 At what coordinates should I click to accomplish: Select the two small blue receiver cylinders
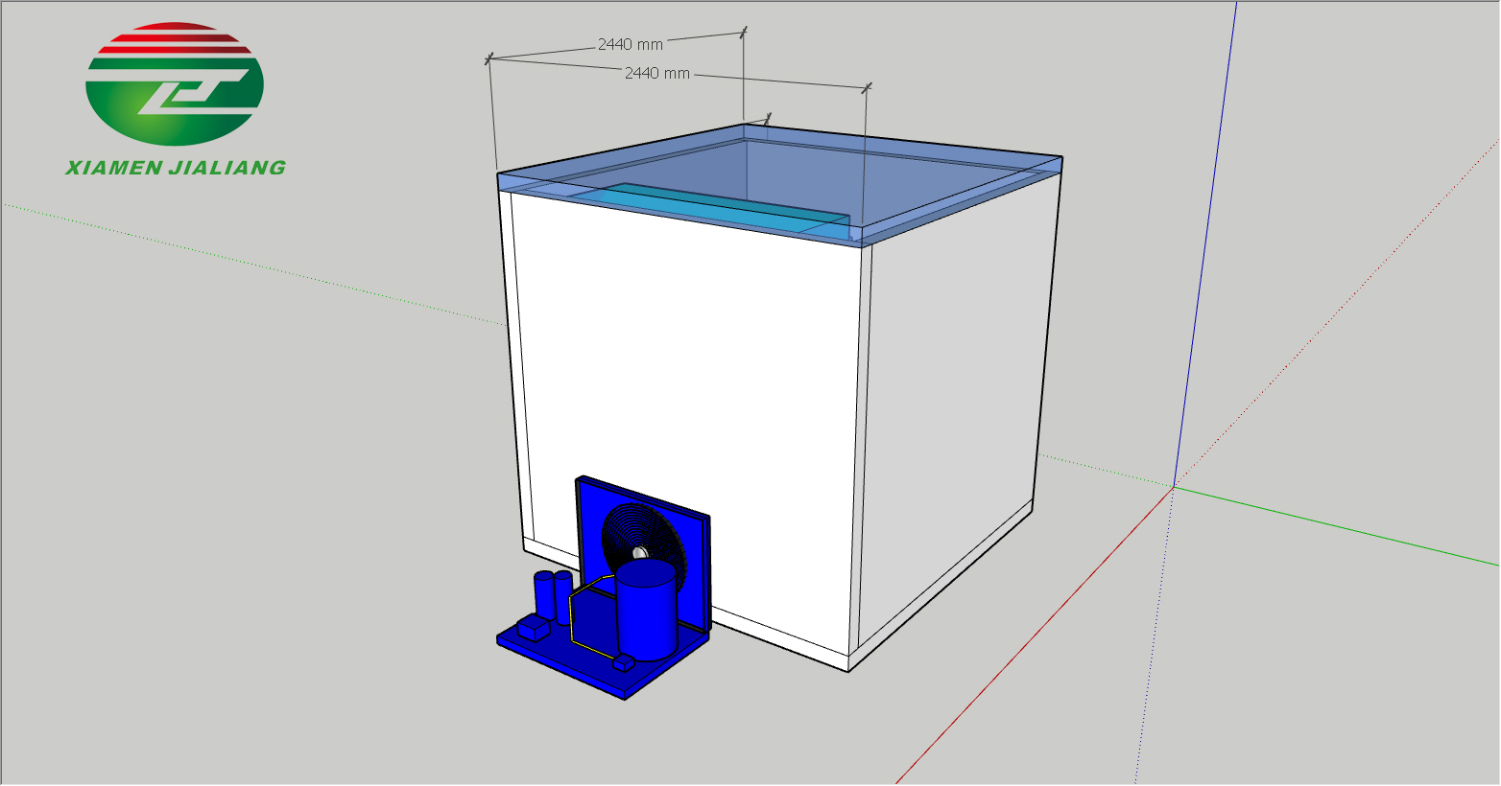[553, 592]
